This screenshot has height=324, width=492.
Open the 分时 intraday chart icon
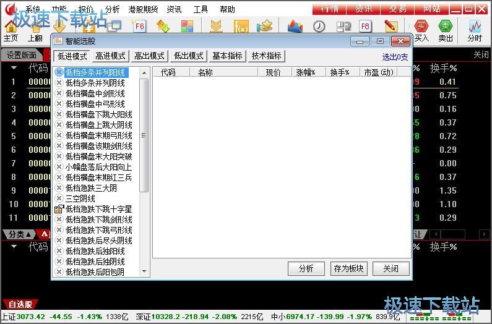pyautogui.click(x=475, y=27)
